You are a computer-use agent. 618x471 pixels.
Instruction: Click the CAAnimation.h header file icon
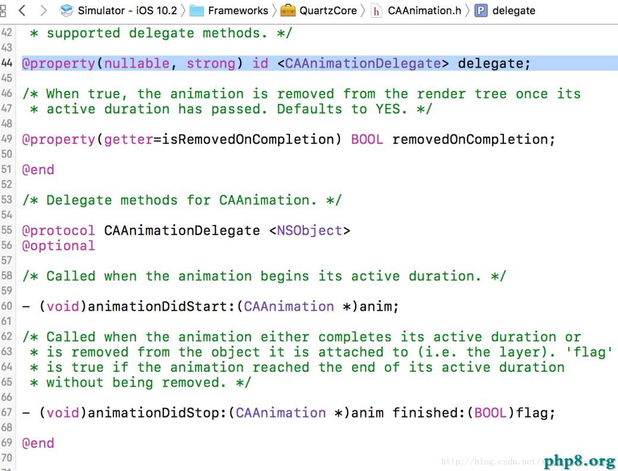click(378, 10)
